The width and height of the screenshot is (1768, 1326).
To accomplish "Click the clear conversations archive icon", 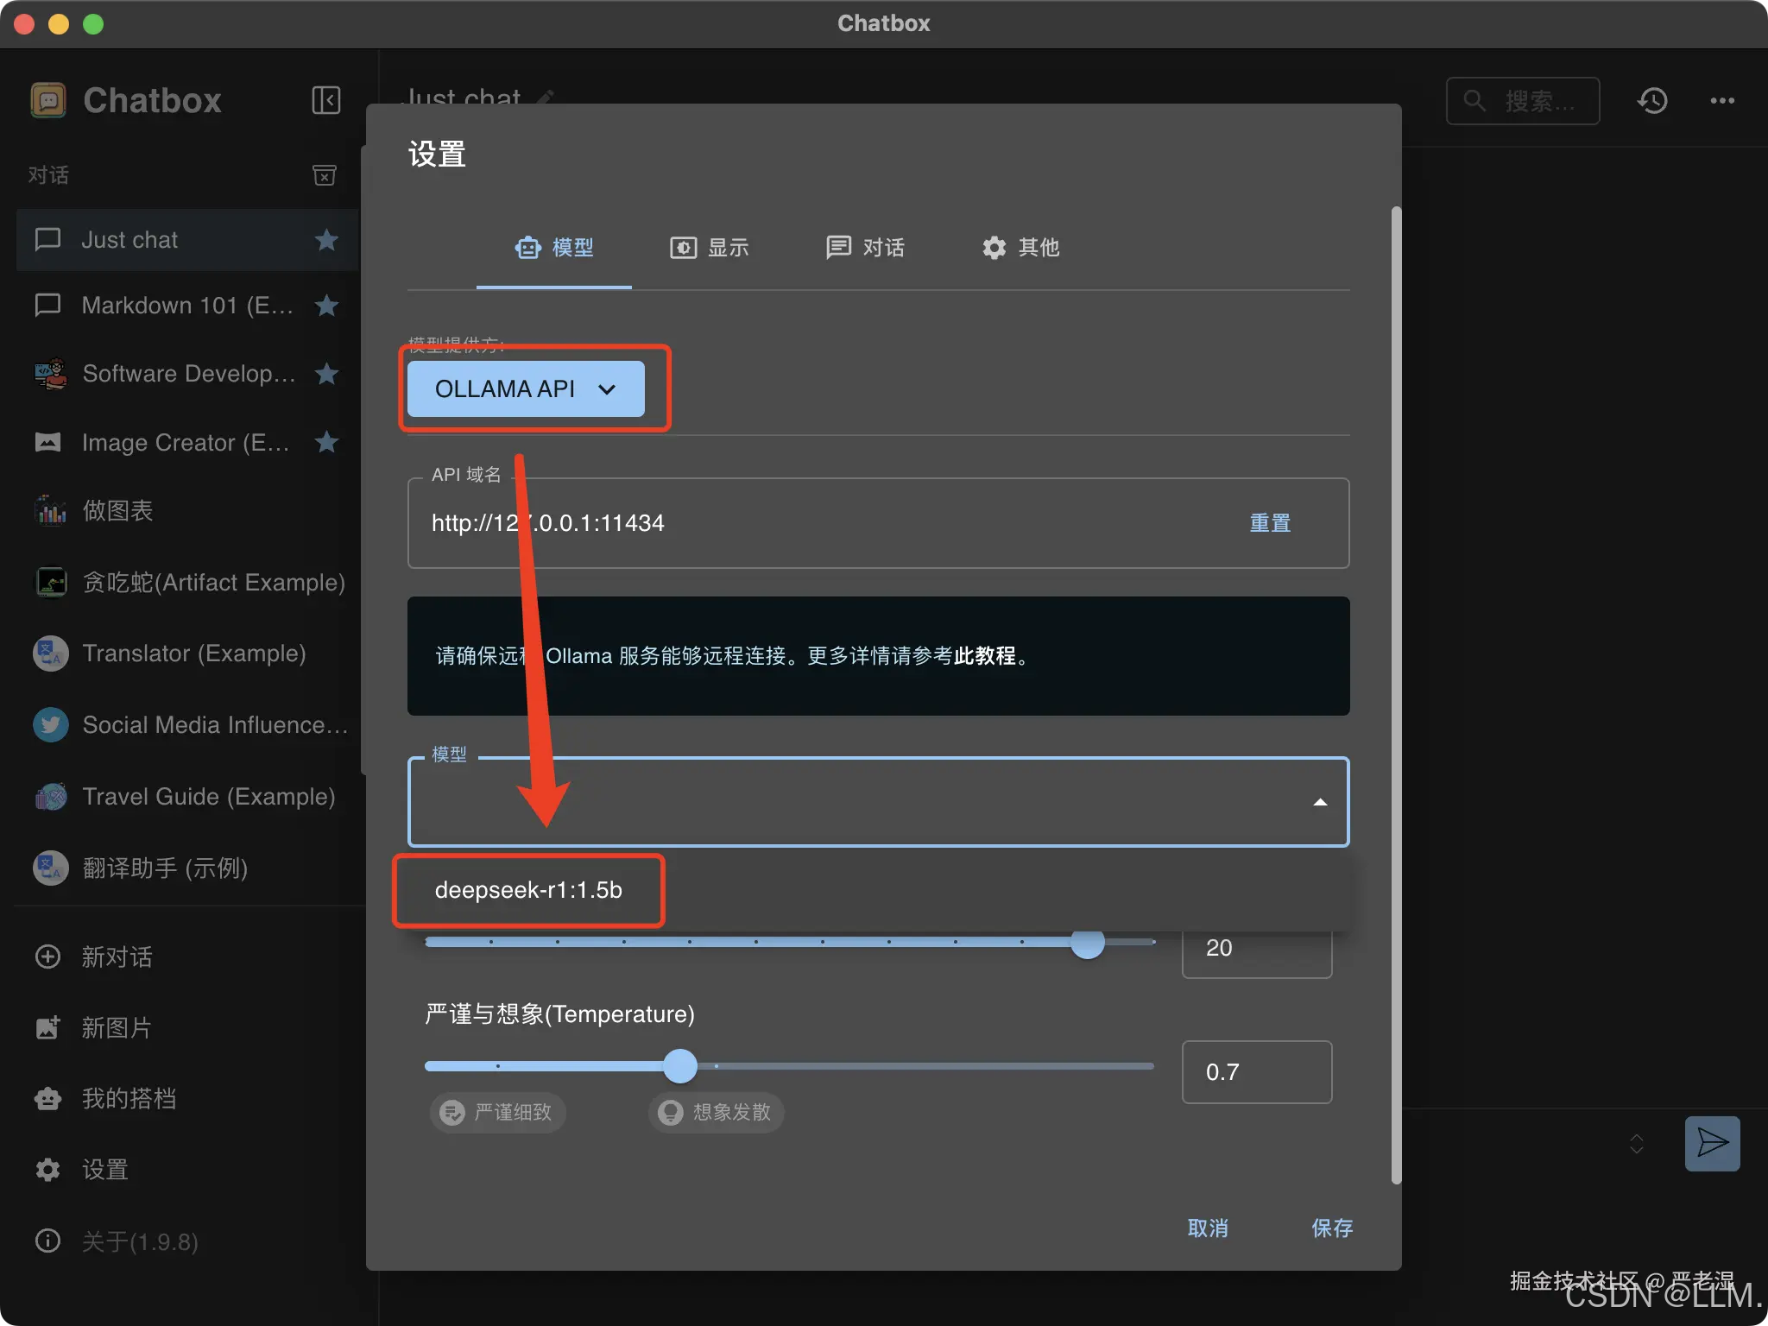I will pos(324,175).
